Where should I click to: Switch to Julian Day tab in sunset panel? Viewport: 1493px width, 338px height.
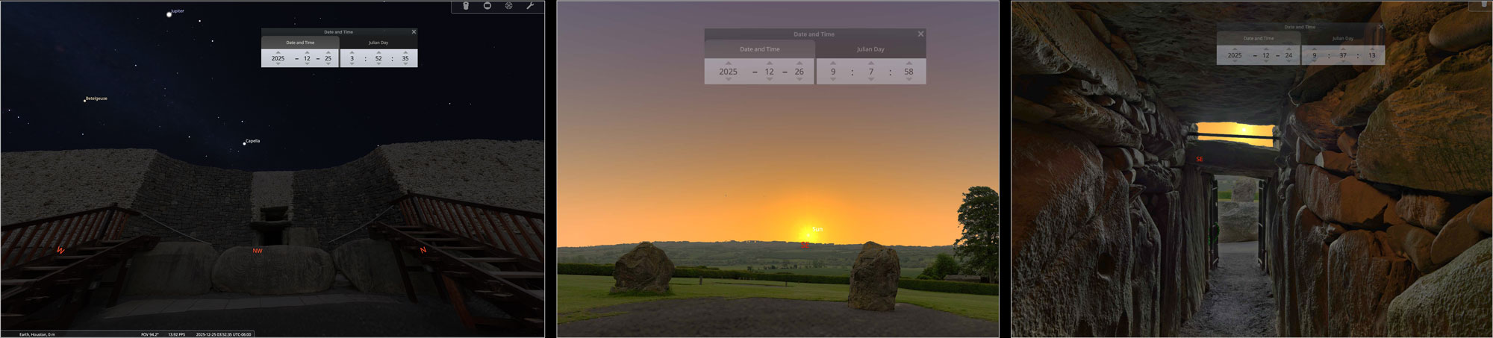(870, 49)
